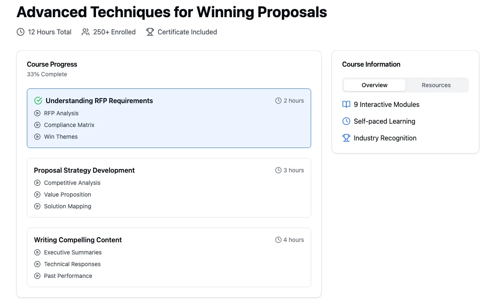This screenshot has height=306, width=504.
Task: Click the play icon beside Executive Summaries
Action: pos(37,252)
